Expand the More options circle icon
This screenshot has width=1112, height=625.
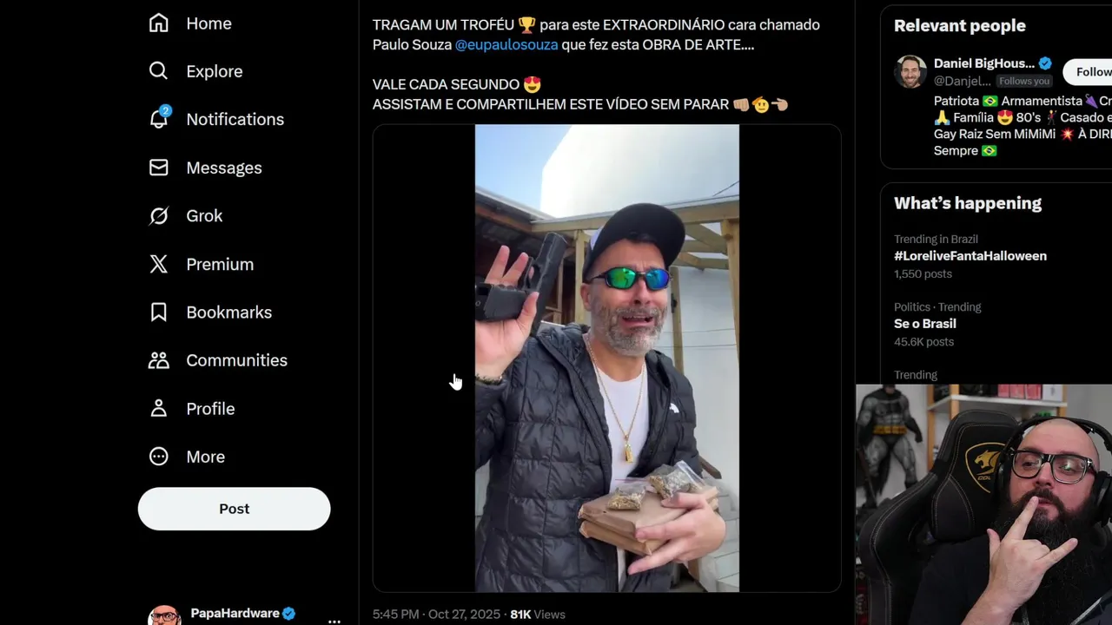pyautogui.click(x=158, y=457)
